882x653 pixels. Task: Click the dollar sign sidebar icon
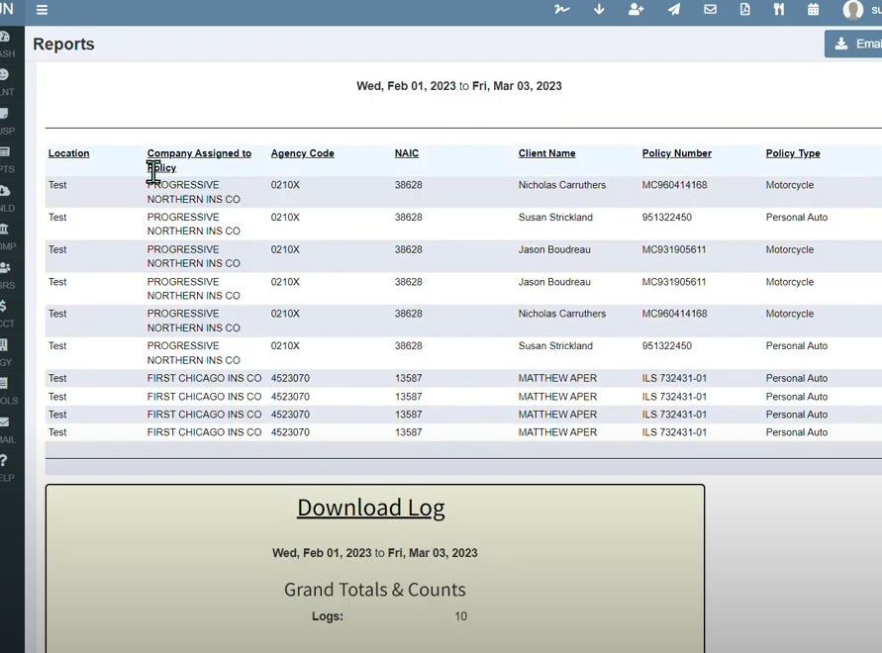(x=3, y=306)
